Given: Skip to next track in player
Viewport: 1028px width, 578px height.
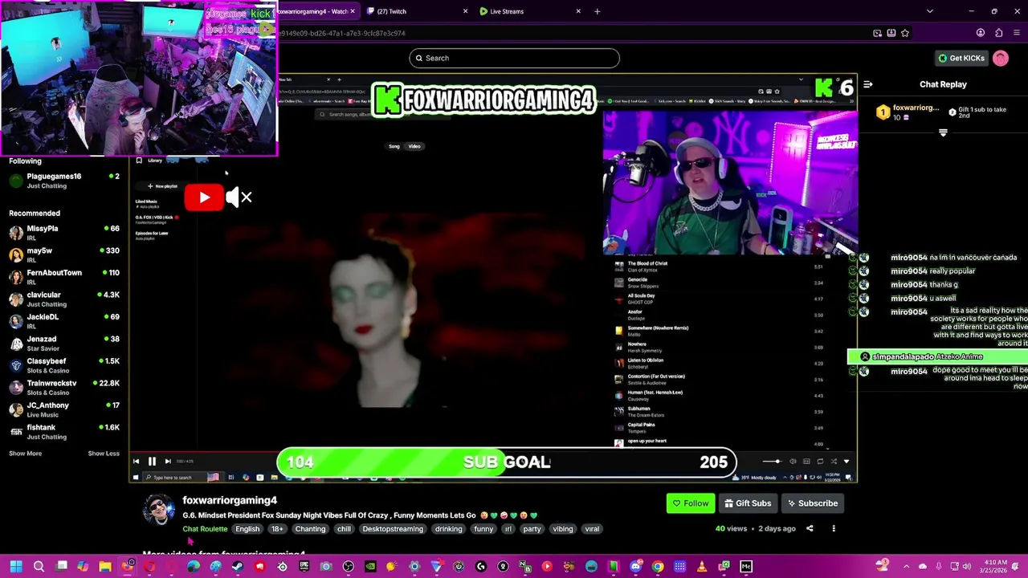Looking at the screenshot, I should (x=167, y=462).
